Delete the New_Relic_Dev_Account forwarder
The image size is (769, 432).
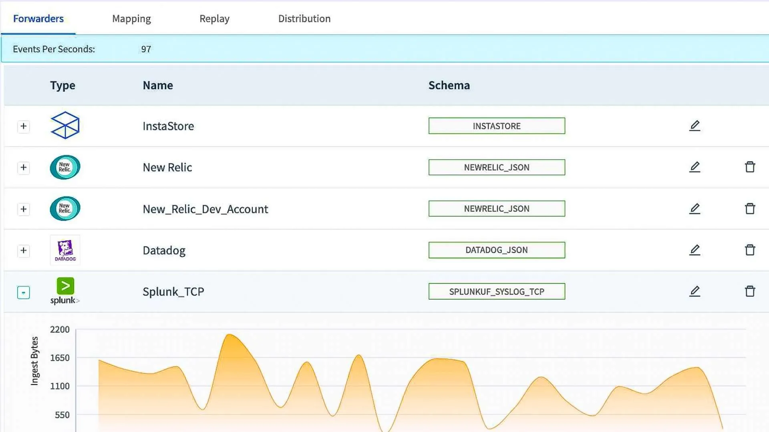[750, 208]
